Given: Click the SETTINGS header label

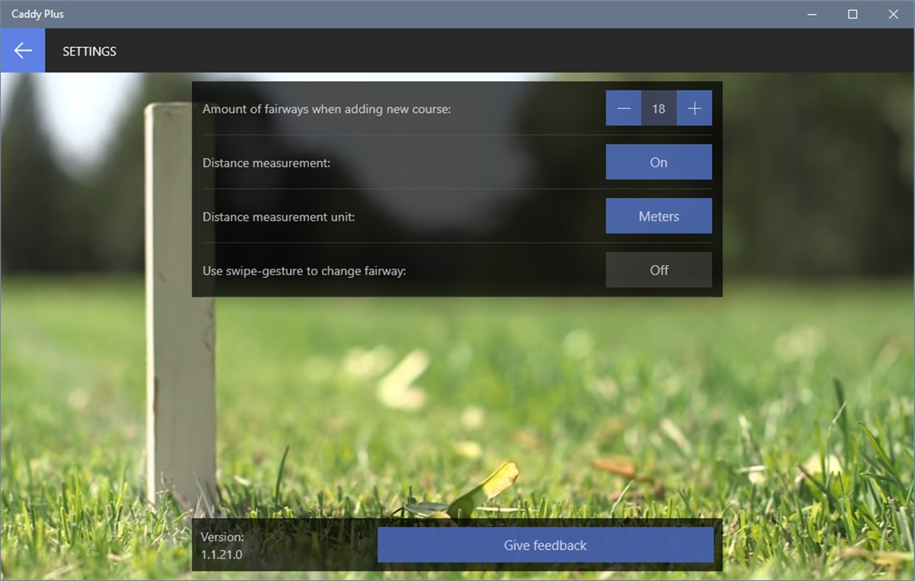Looking at the screenshot, I should coord(89,51).
